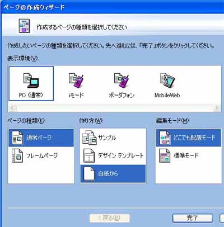Click empty area of ページの種類 list

click(x=41, y=174)
